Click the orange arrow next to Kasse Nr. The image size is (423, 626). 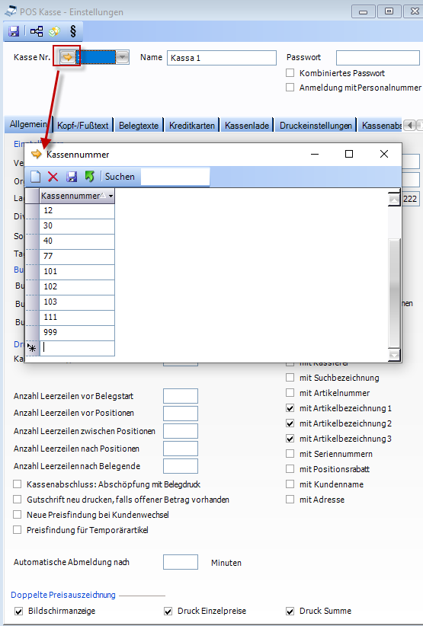click(x=68, y=57)
